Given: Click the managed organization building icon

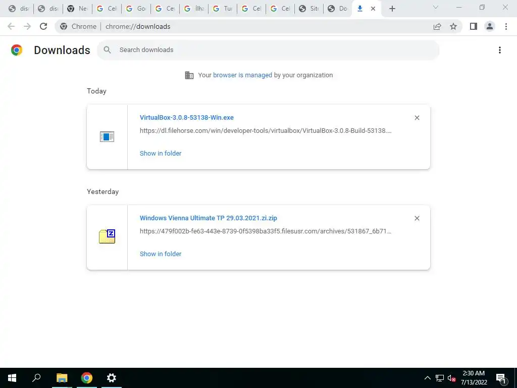Looking at the screenshot, I should [x=189, y=75].
